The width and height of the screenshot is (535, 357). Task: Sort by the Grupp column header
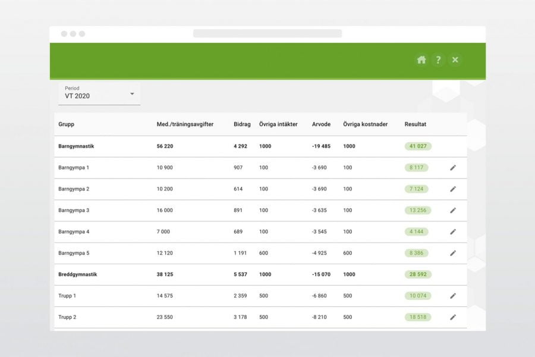[x=66, y=124]
